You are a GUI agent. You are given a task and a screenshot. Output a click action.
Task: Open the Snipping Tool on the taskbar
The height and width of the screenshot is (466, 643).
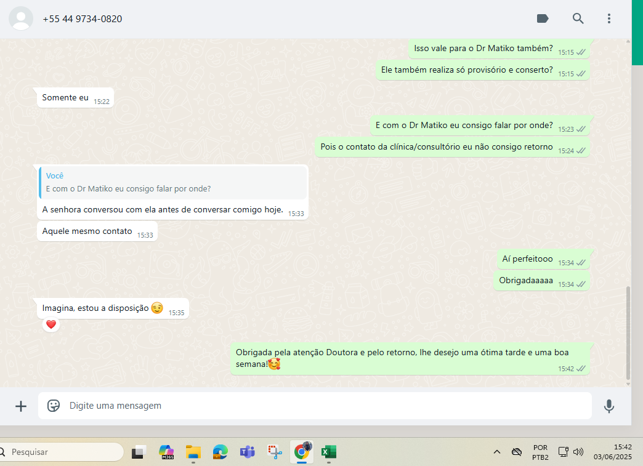click(x=274, y=452)
